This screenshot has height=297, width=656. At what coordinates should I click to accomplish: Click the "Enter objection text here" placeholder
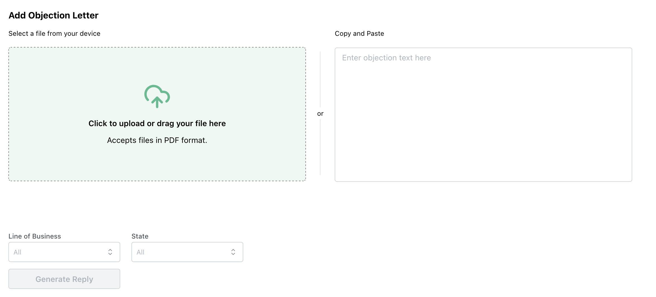click(x=386, y=58)
